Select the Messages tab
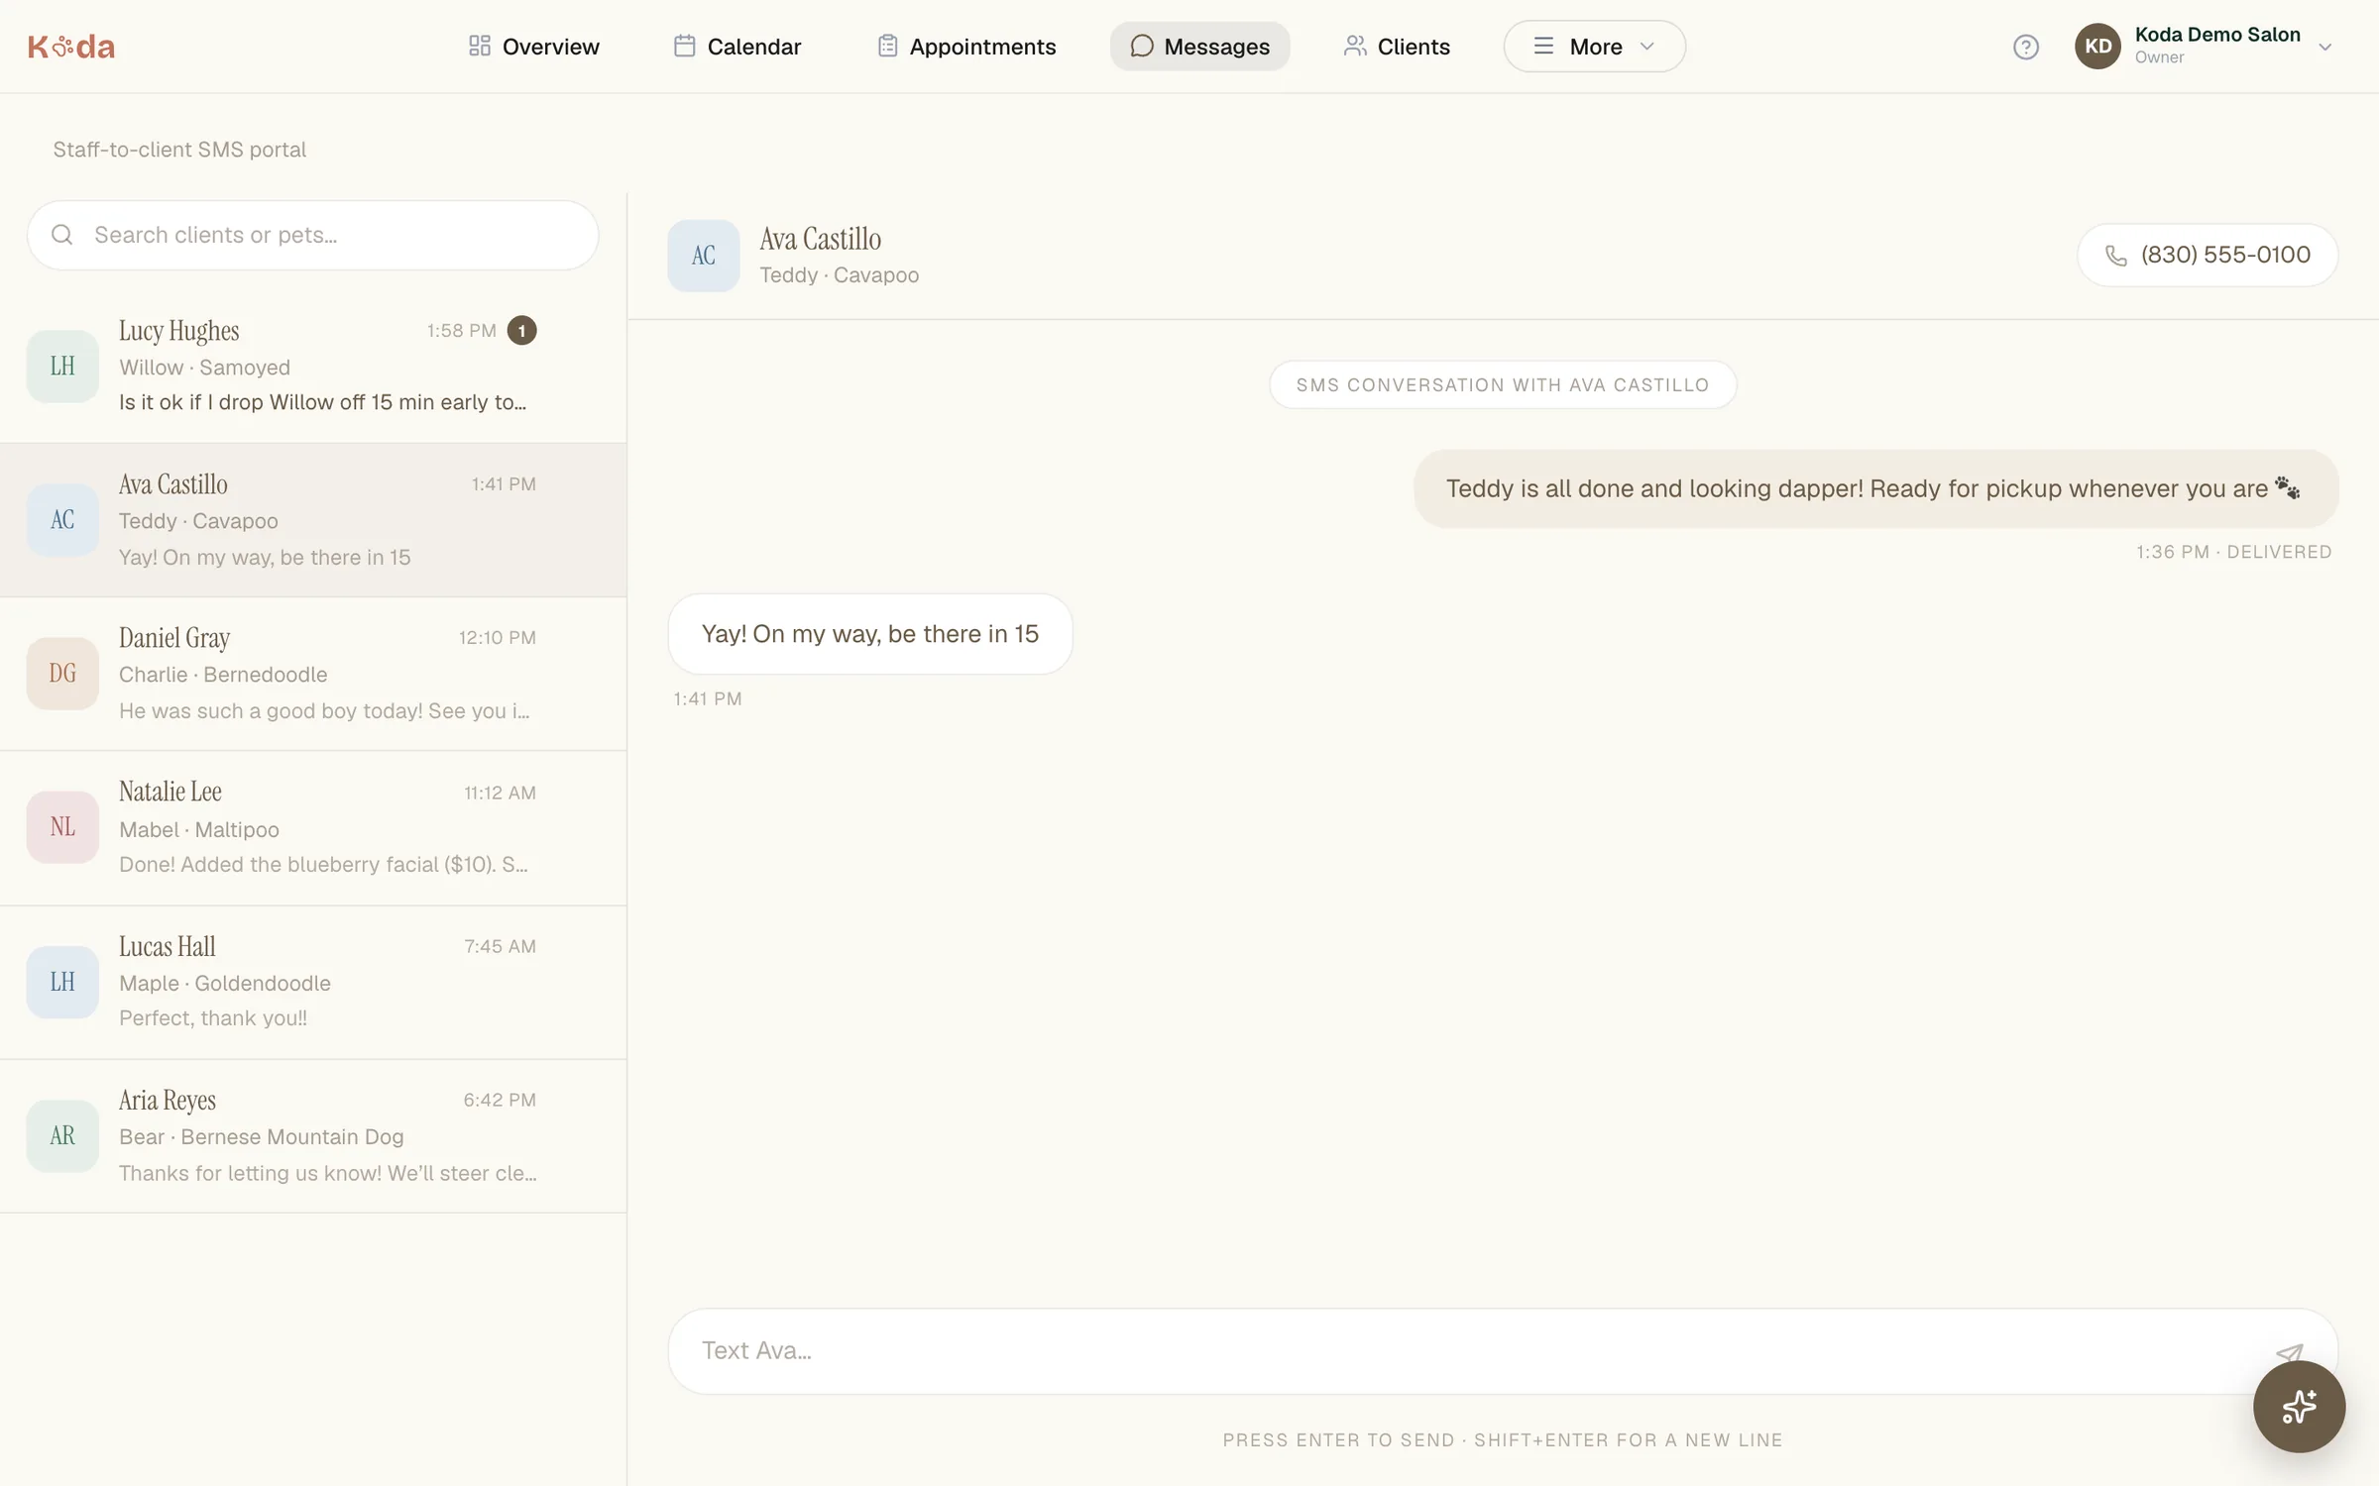This screenshot has height=1486, width=2379. (1199, 47)
